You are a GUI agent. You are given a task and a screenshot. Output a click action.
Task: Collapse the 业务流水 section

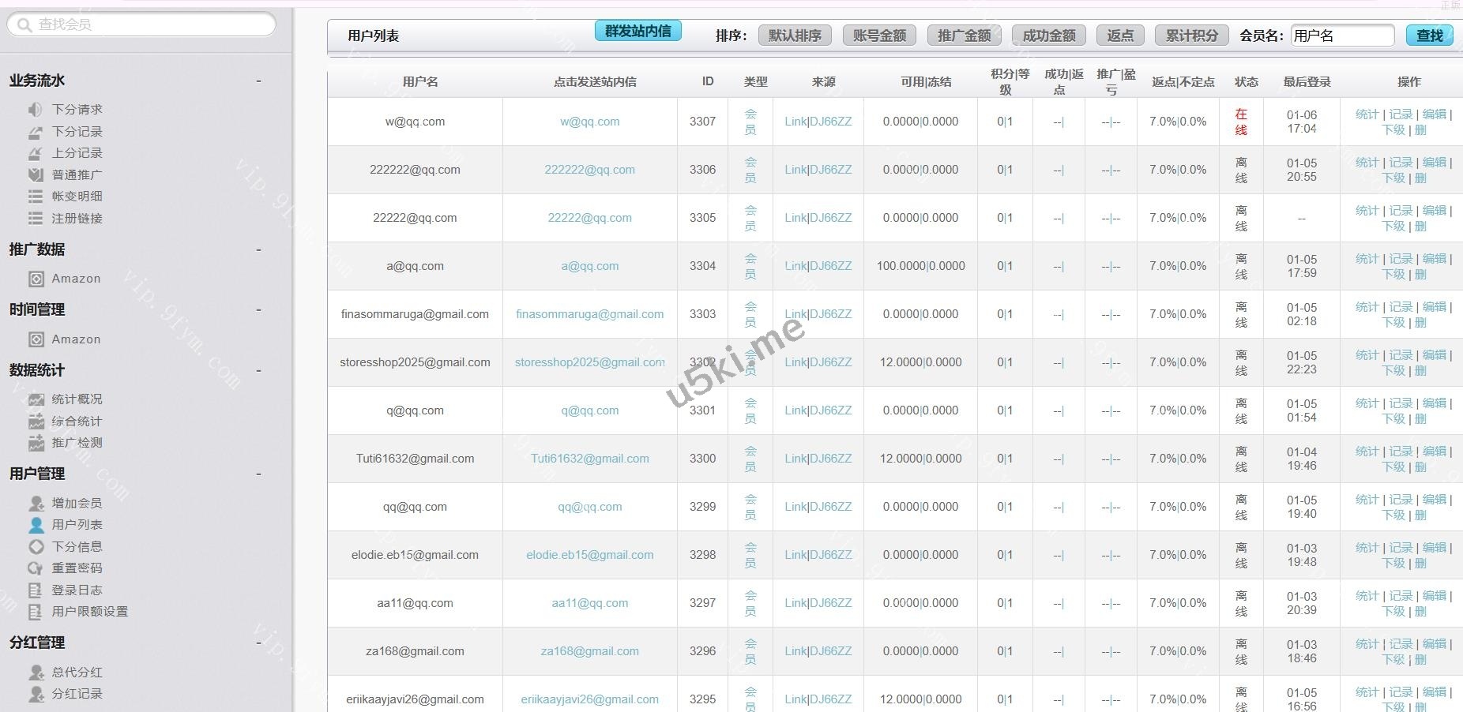[258, 81]
